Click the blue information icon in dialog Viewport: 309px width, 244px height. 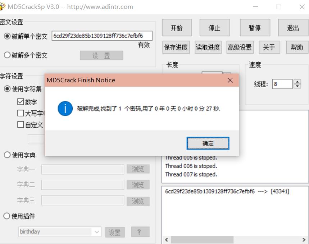[x=65, y=109]
